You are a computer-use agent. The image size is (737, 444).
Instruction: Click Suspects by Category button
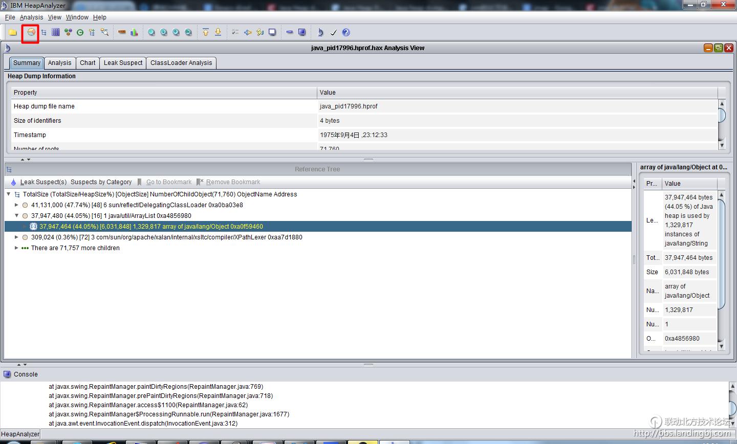coord(101,182)
